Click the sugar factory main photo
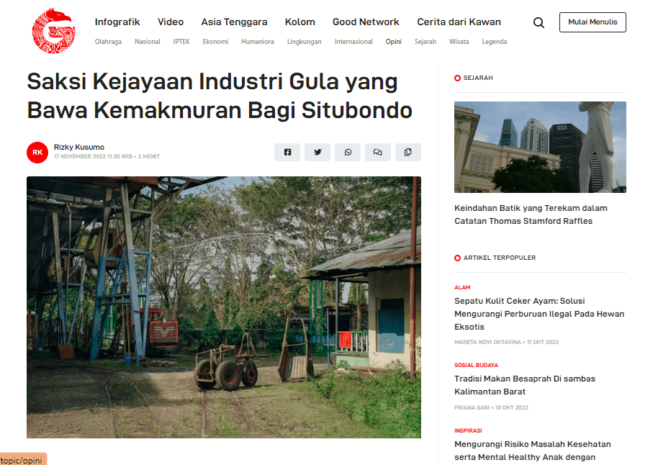 pyautogui.click(x=224, y=307)
